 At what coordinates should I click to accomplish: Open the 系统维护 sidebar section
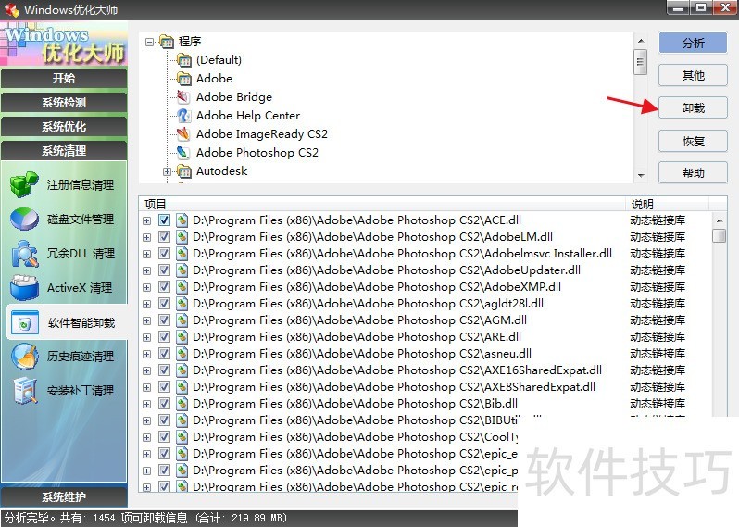click(64, 496)
